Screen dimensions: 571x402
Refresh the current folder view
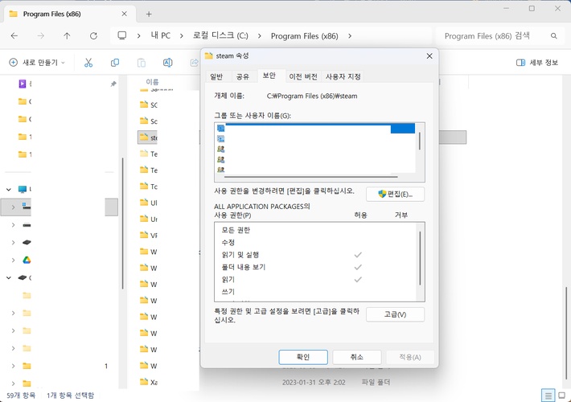click(94, 36)
